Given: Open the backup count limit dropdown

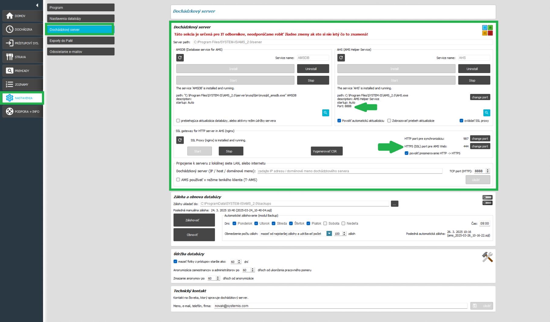Looking at the screenshot, I should click(x=329, y=234).
